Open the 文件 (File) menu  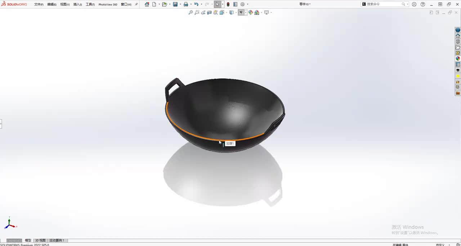(39, 4)
